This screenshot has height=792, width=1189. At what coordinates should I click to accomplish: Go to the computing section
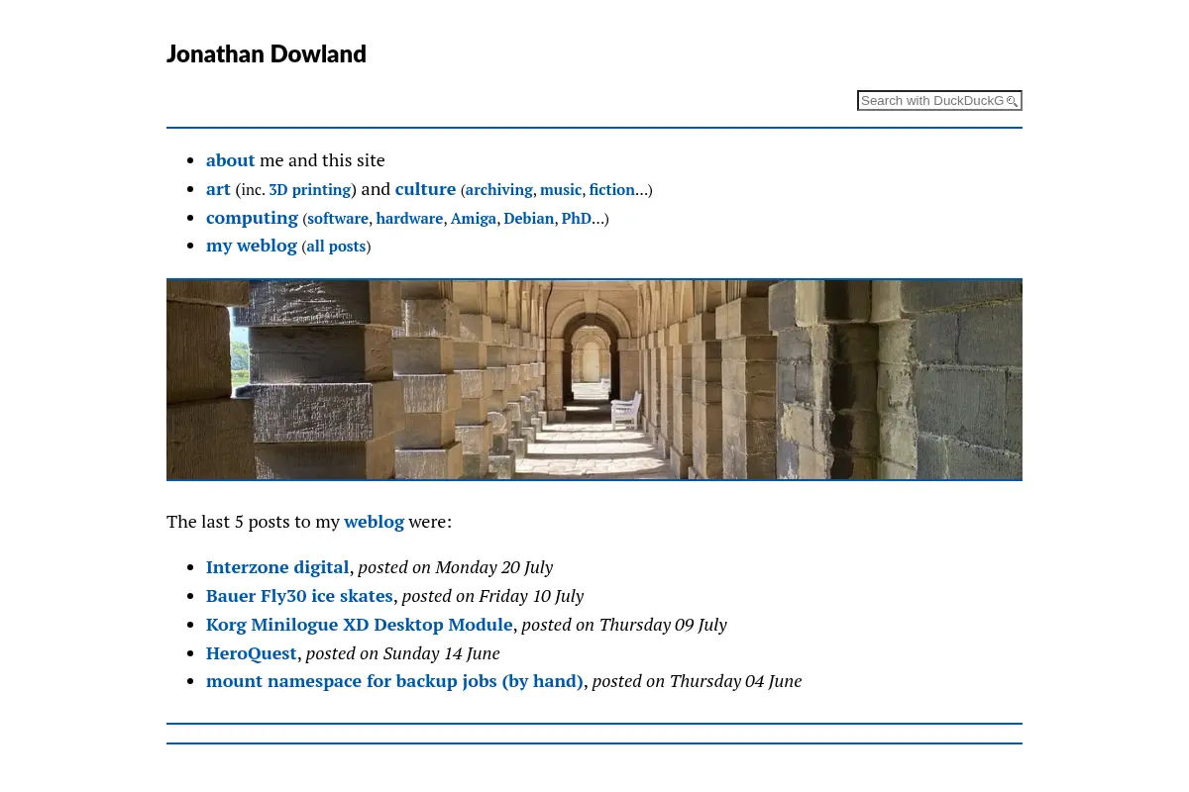point(252,218)
